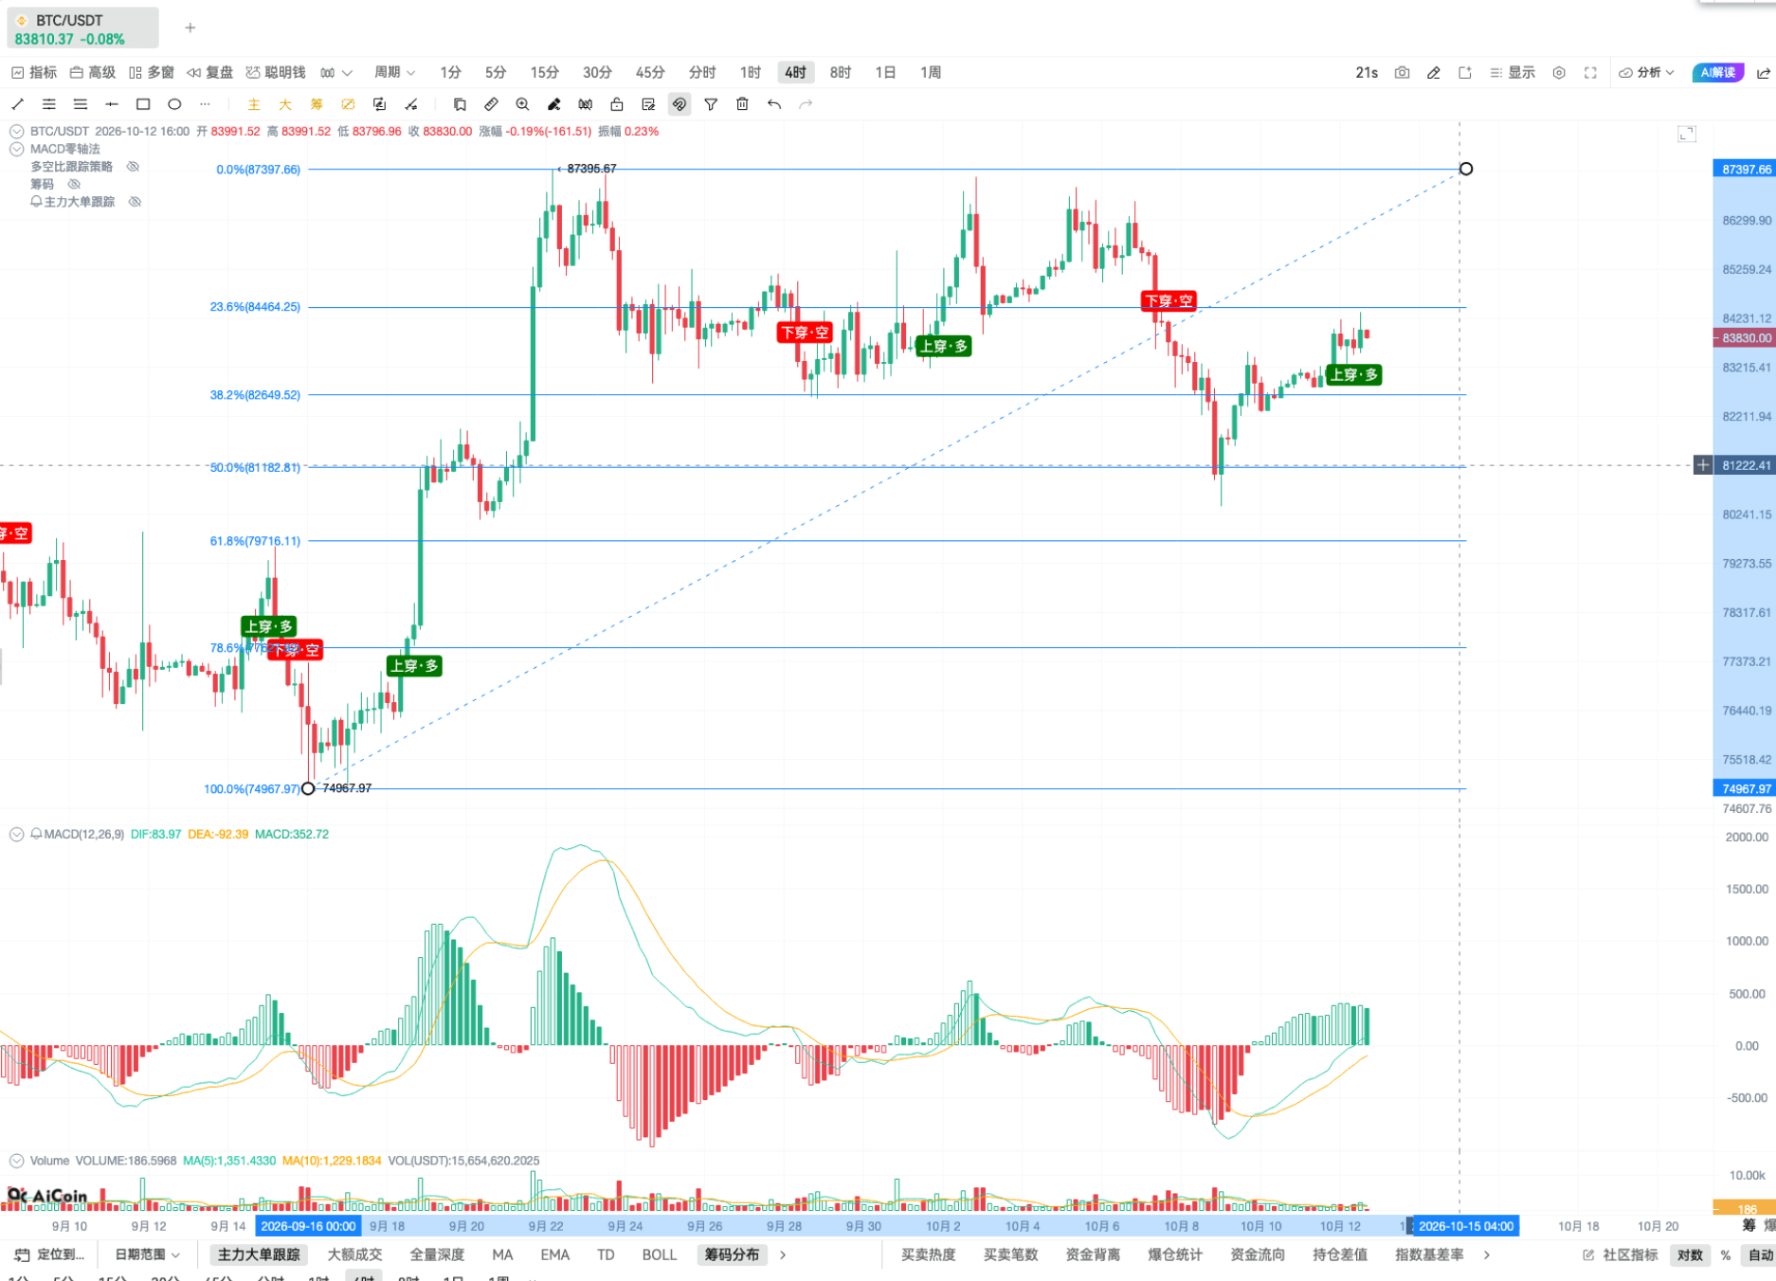Open the drawing filter funnel icon
Viewport: 1776px width, 1281px height.
pos(711,104)
